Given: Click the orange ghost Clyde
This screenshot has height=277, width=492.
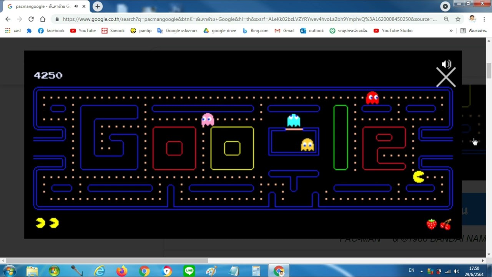Looking at the screenshot, I should [307, 145].
